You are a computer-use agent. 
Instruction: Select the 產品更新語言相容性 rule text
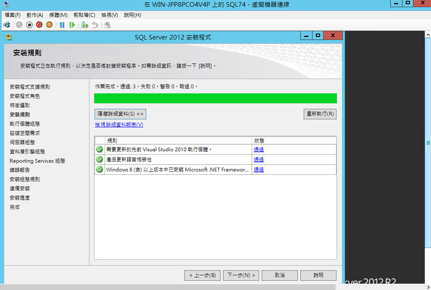click(x=129, y=160)
